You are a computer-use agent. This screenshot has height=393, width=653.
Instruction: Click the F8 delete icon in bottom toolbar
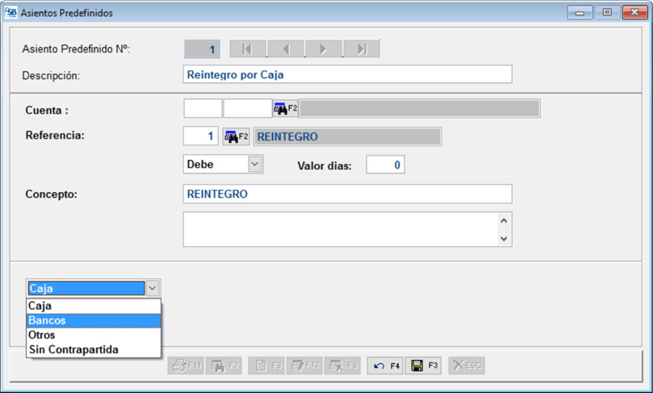click(x=344, y=366)
